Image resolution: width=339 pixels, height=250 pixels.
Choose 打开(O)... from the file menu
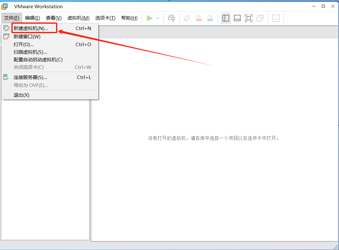click(x=50, y=45)
